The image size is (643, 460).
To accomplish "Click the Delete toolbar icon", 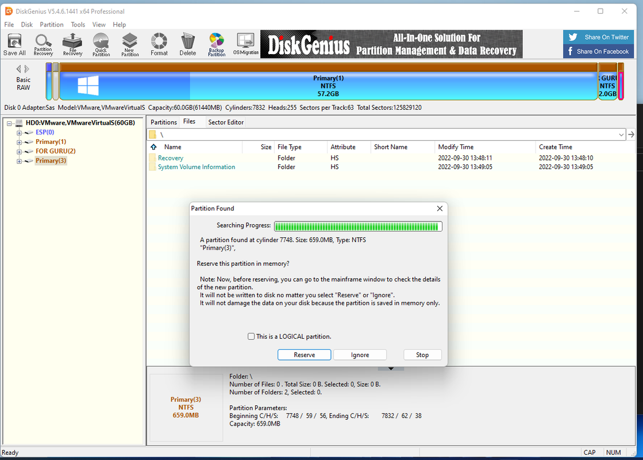I will [188, 44].
